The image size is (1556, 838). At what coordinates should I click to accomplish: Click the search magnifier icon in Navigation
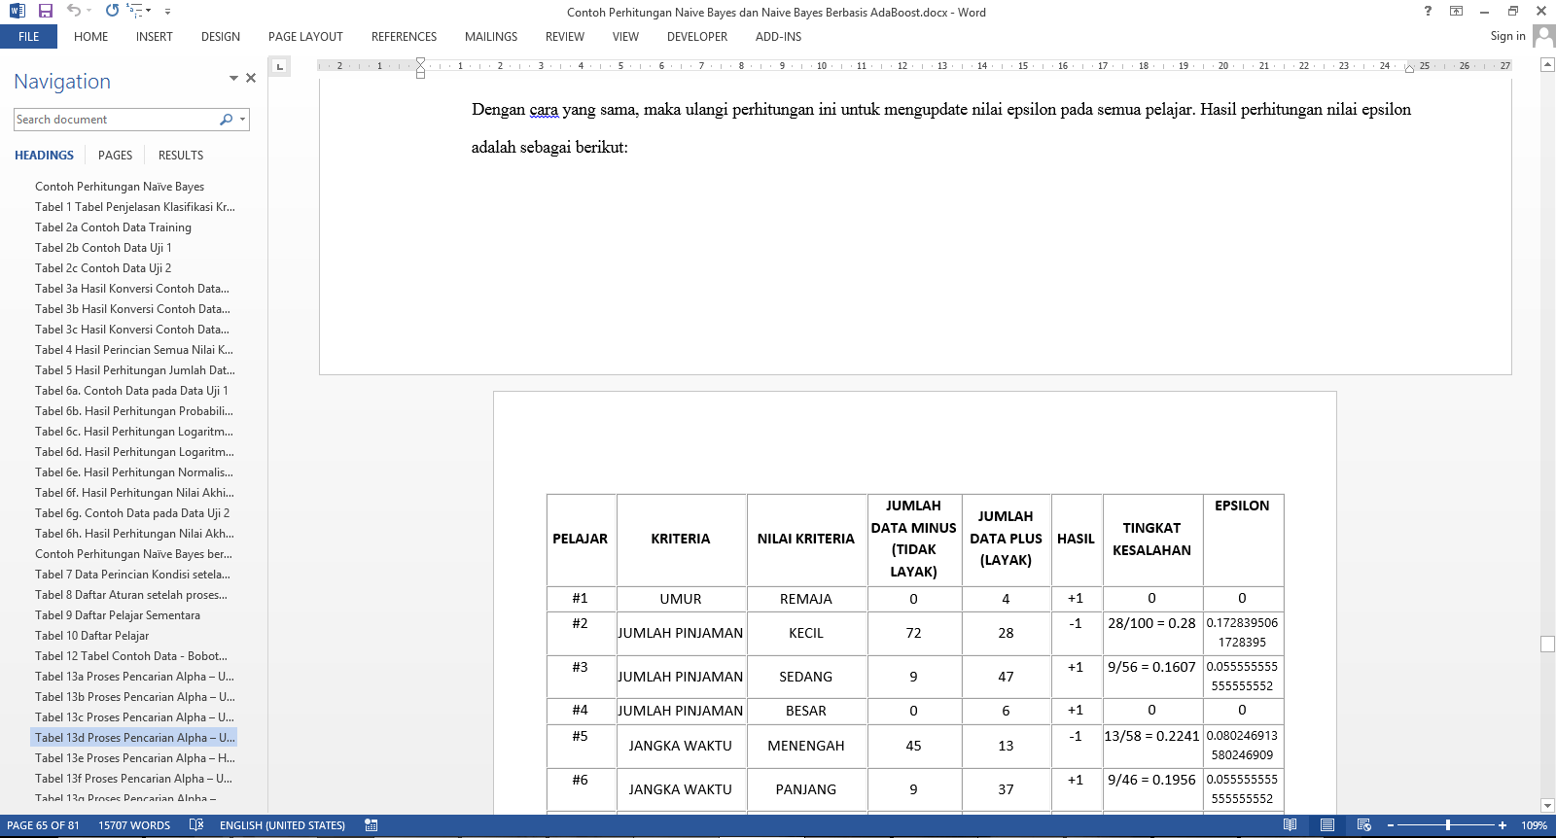226,120
